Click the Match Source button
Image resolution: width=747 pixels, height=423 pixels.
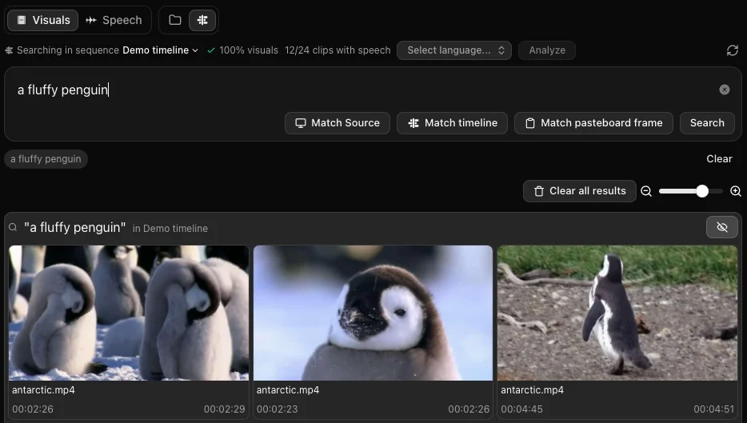click(x=338, y=123)
